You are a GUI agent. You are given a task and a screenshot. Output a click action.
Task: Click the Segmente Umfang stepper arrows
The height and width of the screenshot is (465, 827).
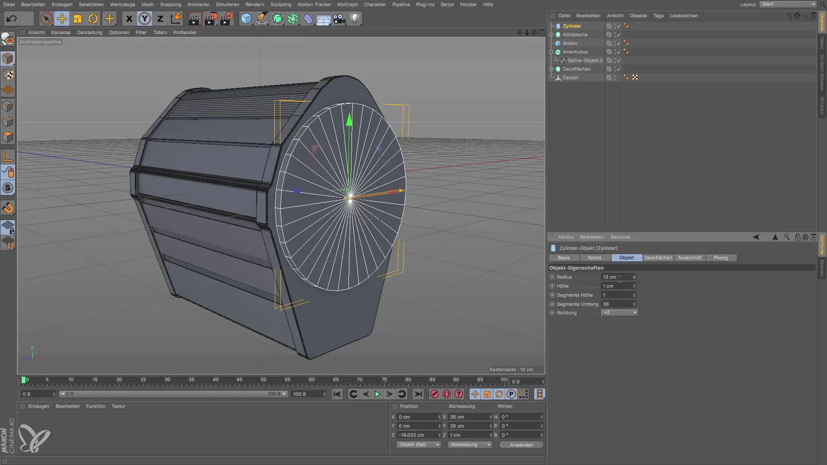634,304
